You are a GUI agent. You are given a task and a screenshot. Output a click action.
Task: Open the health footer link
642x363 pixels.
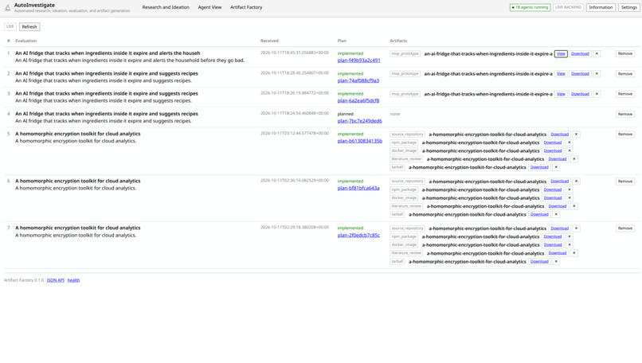point(73,280)
